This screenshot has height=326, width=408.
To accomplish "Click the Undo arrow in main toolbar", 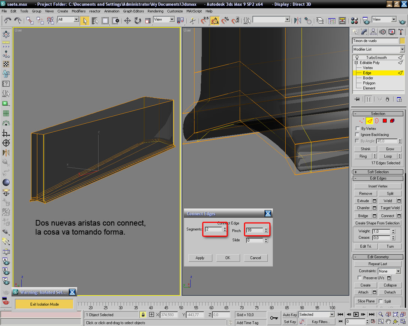I will (7, 20).
